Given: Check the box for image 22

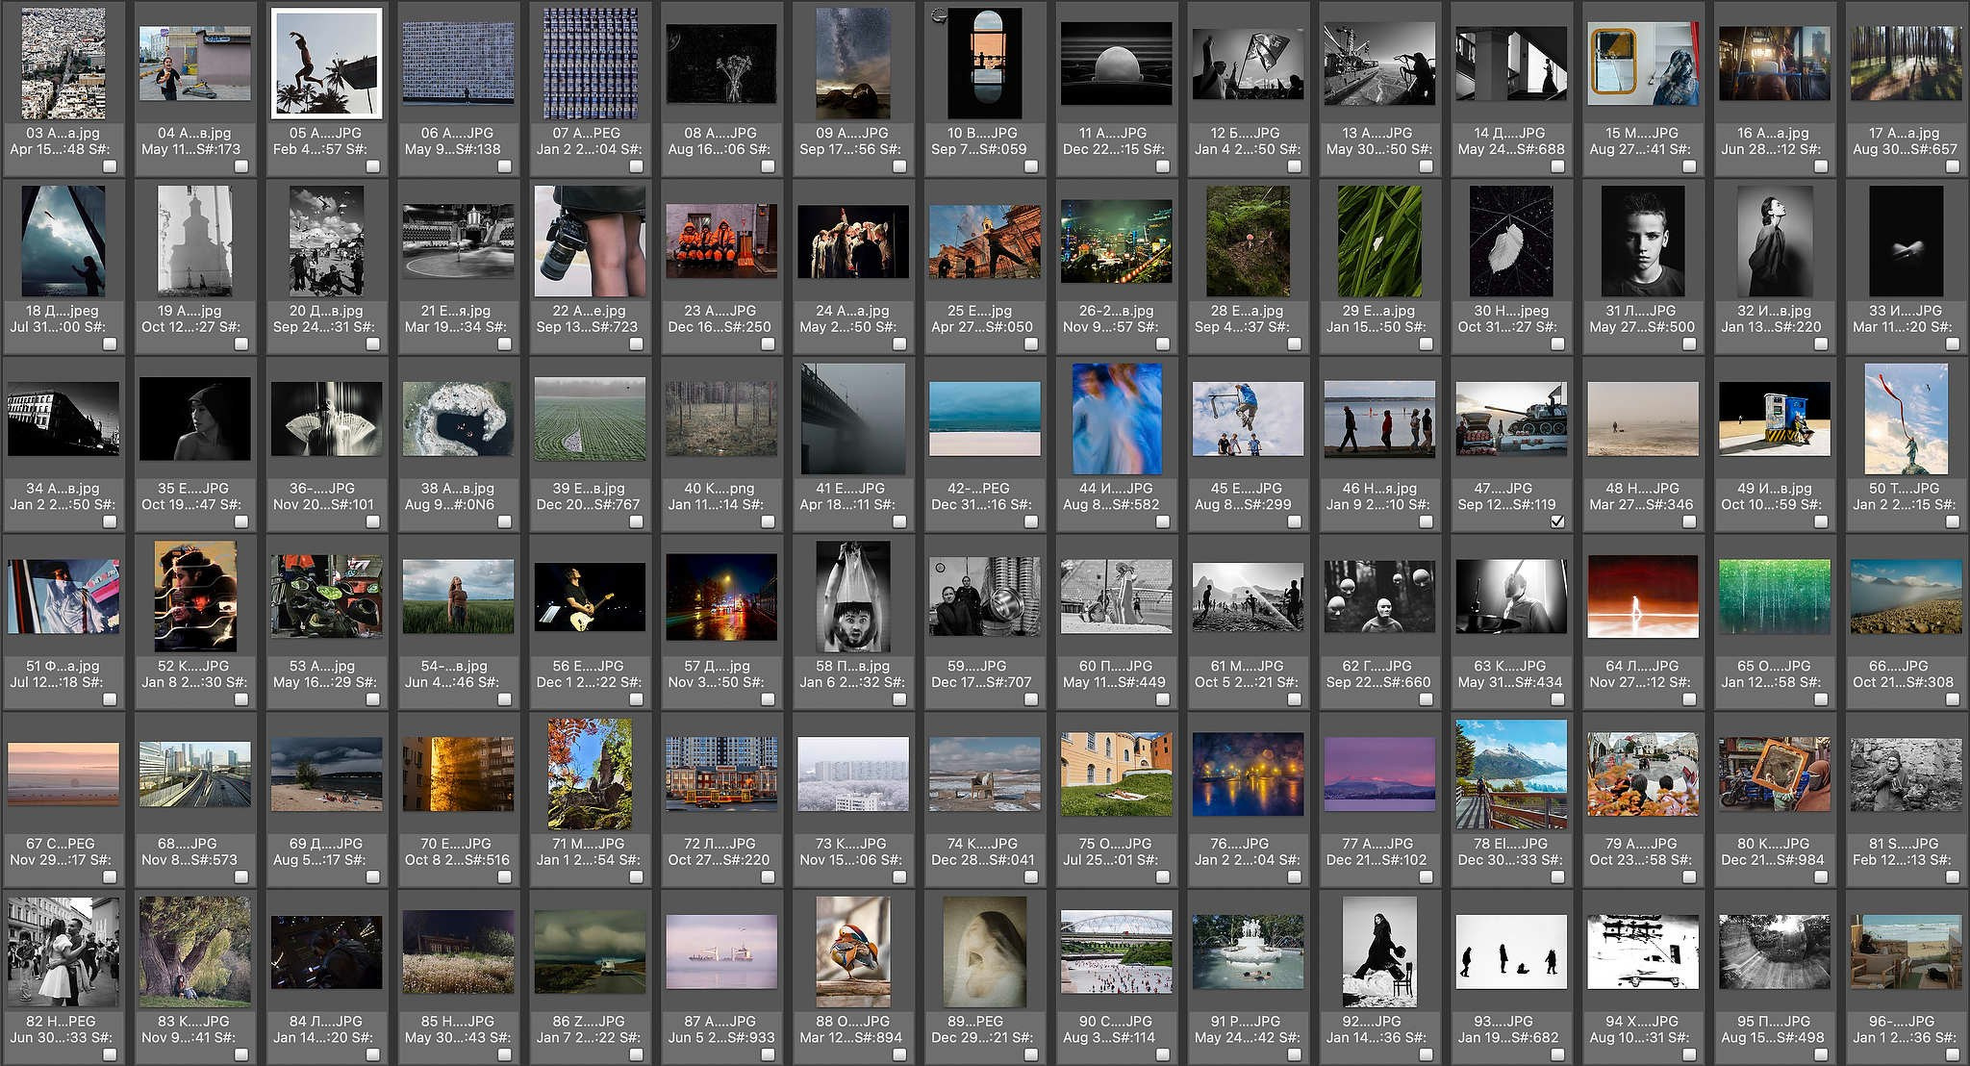Looking at the screenshot, I should [x=636, y=343].
